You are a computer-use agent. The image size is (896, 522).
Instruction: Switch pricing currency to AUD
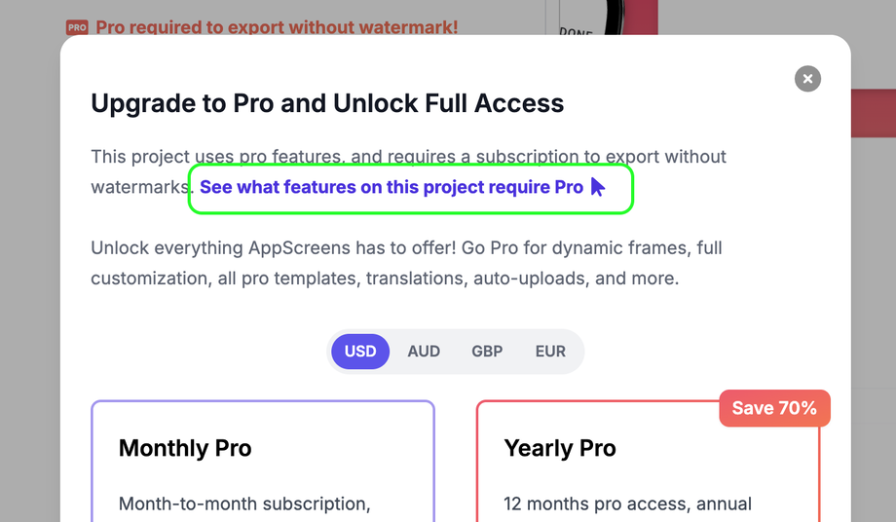[x=424, y=351]
